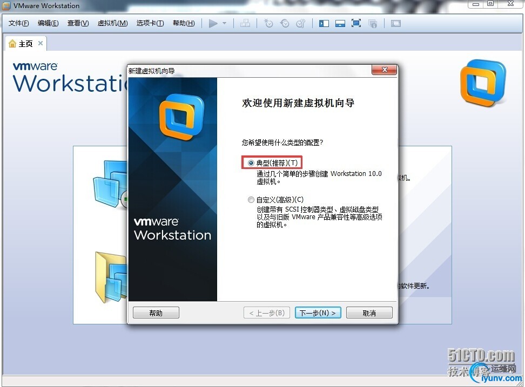Open the 文件(F) menu
Screen dimensions: 525x387
18,23
